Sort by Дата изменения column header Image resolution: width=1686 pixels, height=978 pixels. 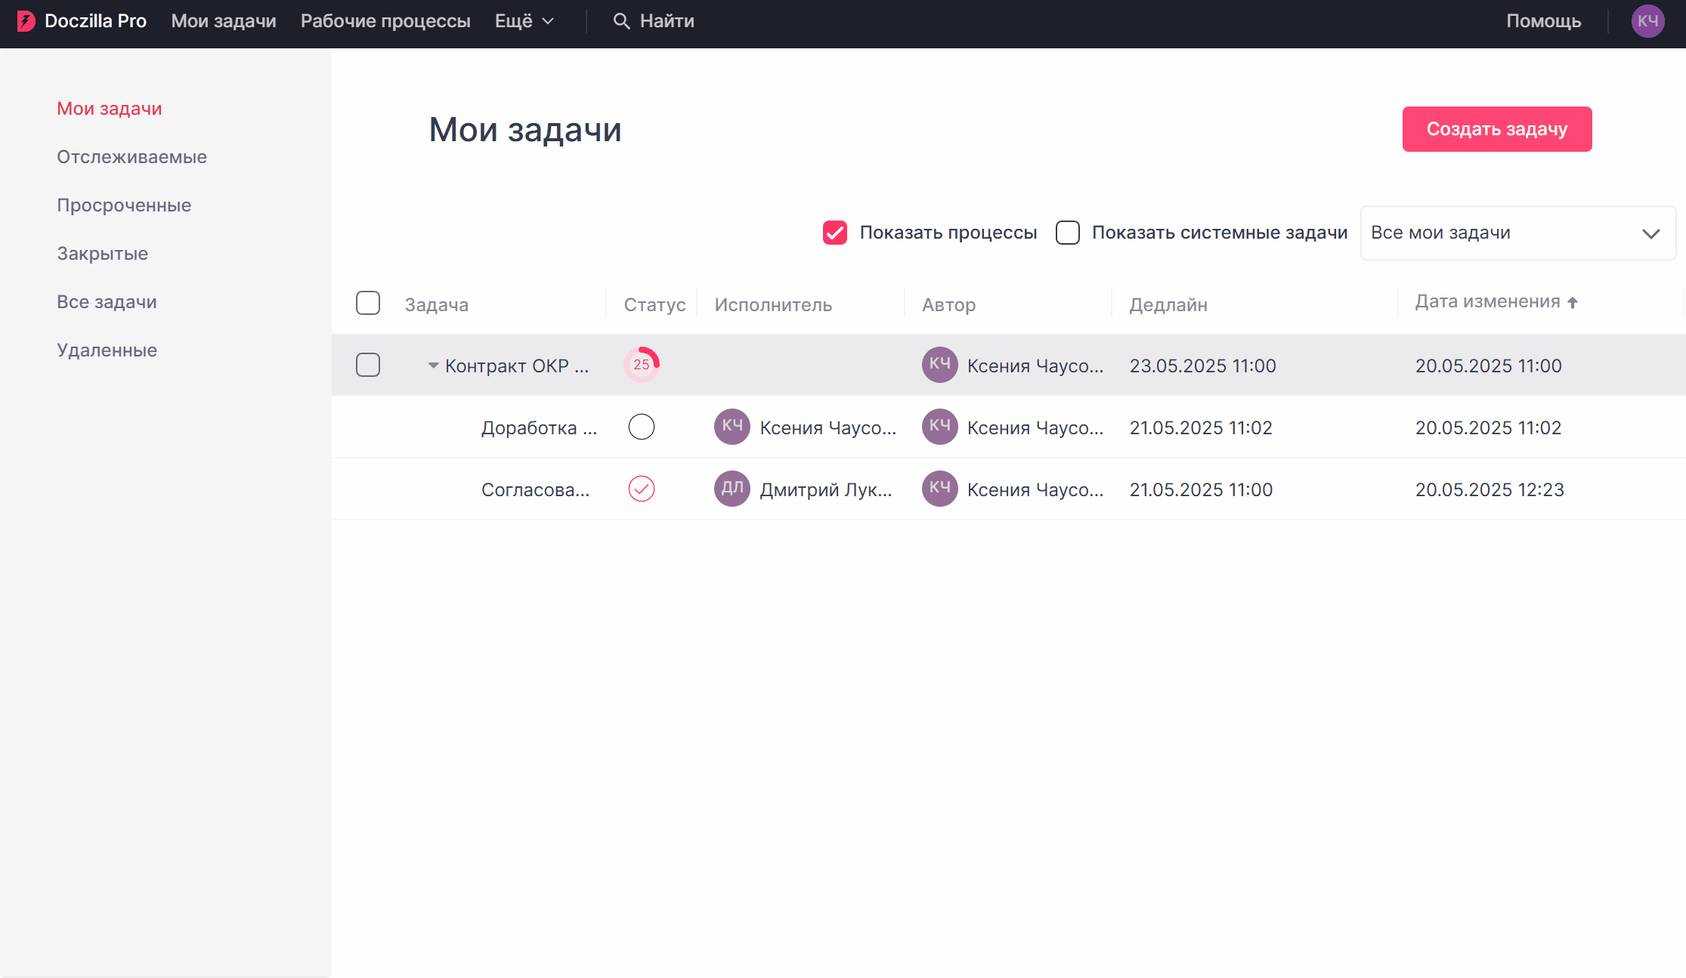click(x=1487, y=302)
